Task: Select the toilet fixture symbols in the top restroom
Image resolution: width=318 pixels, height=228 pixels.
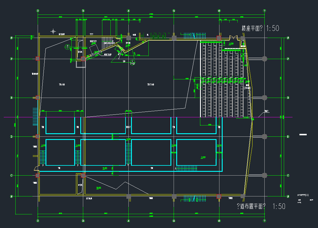Action: point(158,35)
